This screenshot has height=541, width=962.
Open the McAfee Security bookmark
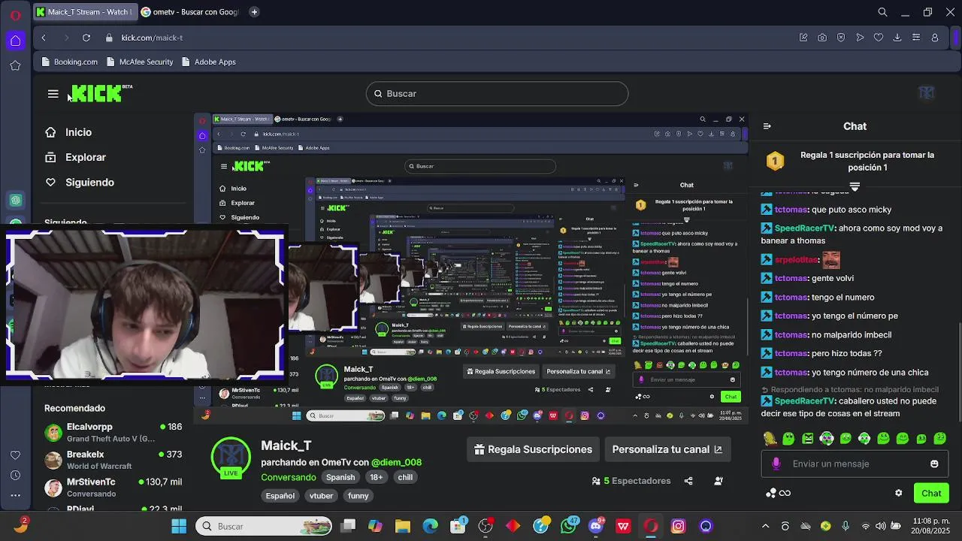140,62
